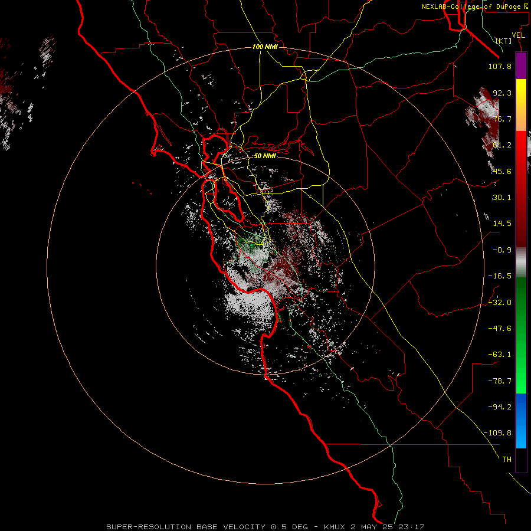
Task: Click the Super-Resolution Base Velocity caption
Action: [265, 527]
